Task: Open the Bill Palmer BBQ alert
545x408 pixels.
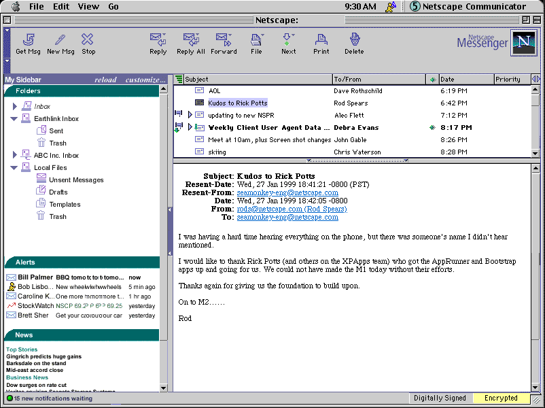Action: [82, 277]
